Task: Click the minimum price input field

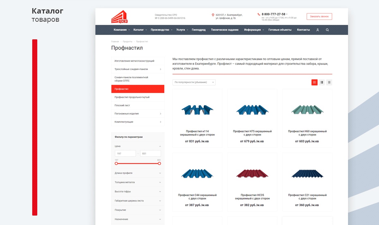Action: (x=125, y=154)
